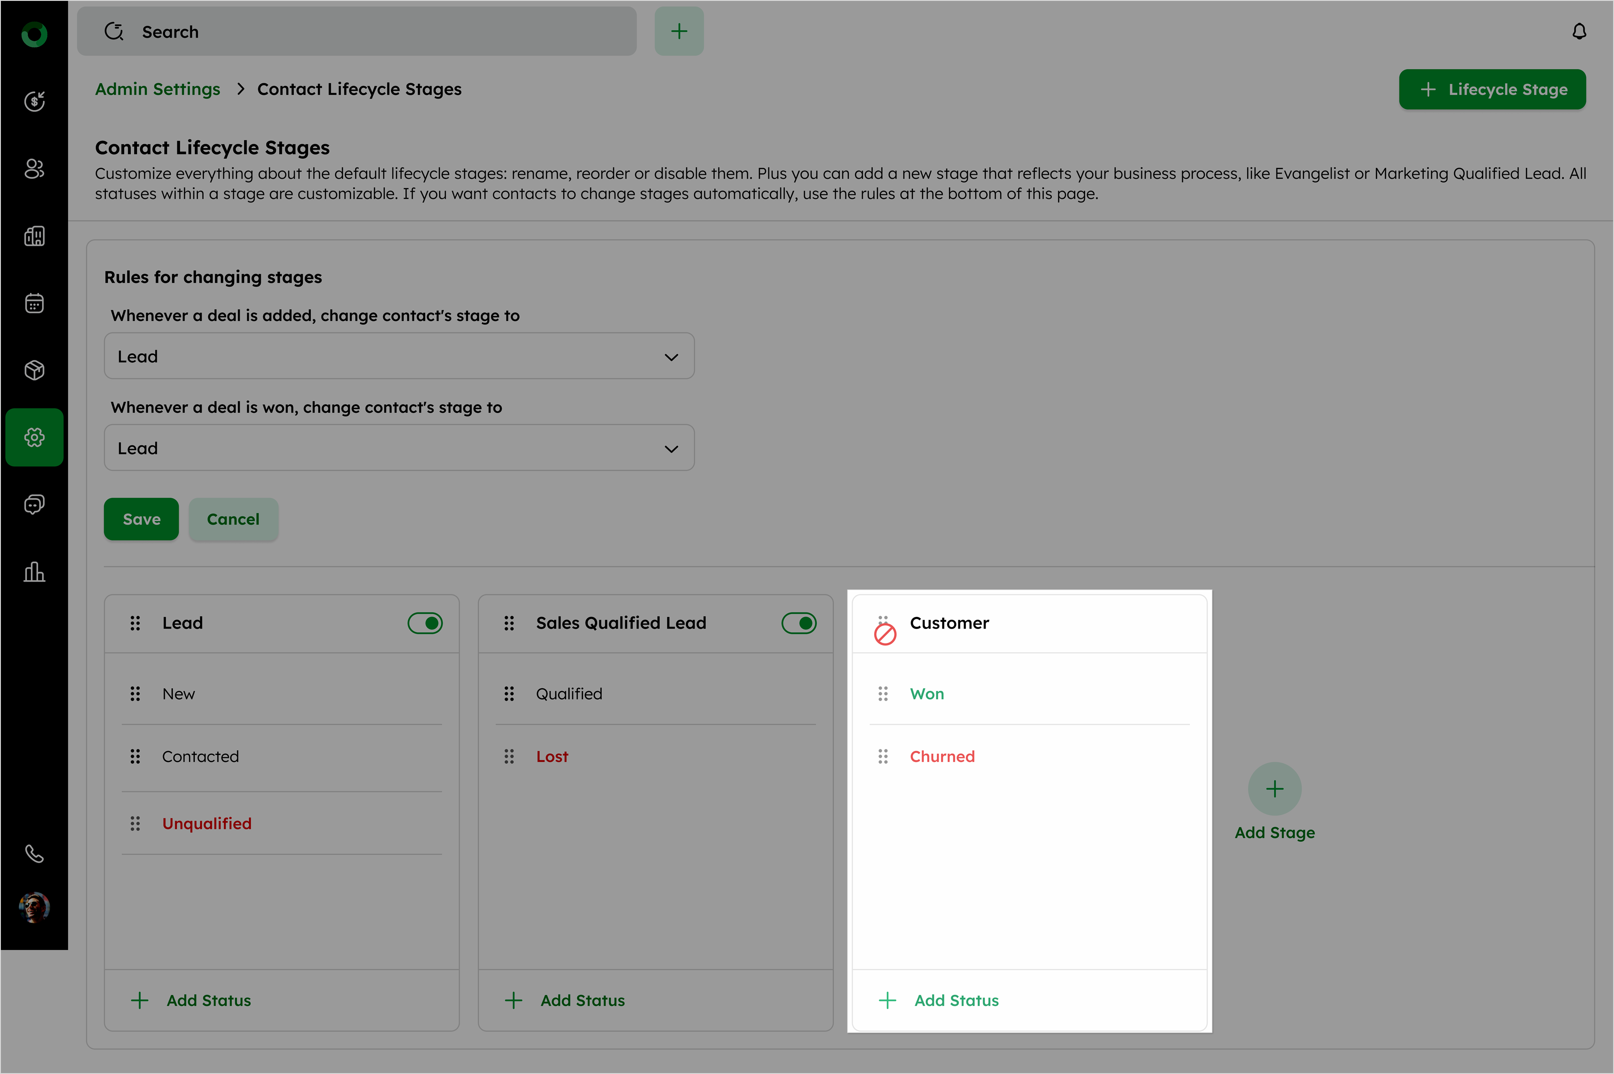Expand the deal added stage dropdown
The image size is (1614, 1074).
coord(399,356)
